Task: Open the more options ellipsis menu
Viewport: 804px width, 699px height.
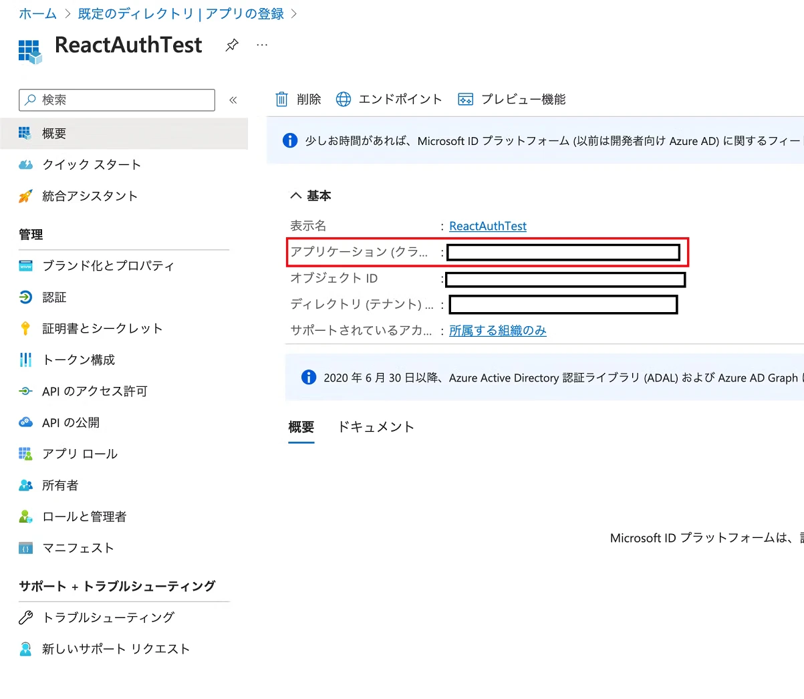Action: point(262,45)
